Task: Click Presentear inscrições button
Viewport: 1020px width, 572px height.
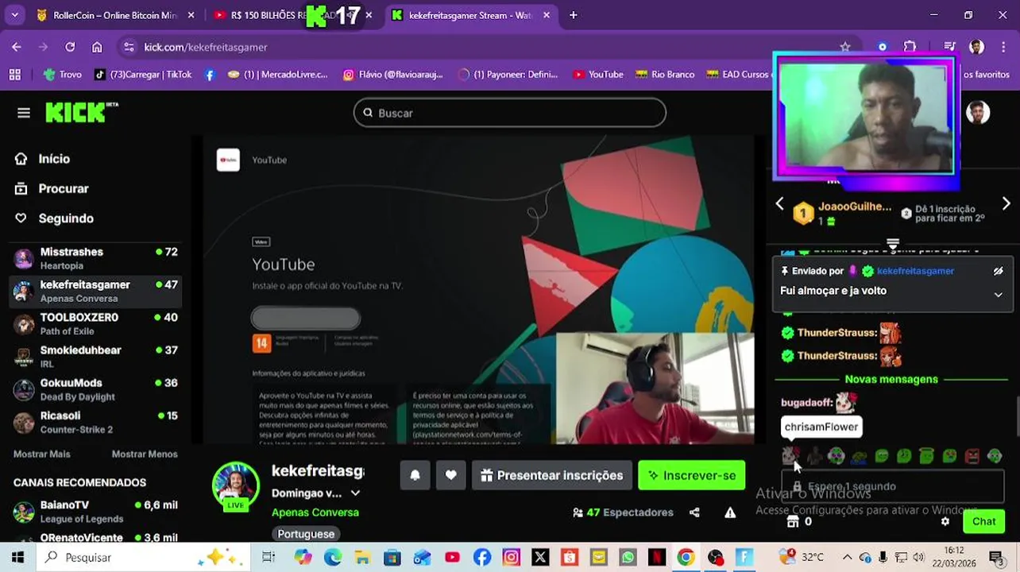Action: (x=551, y=475)
